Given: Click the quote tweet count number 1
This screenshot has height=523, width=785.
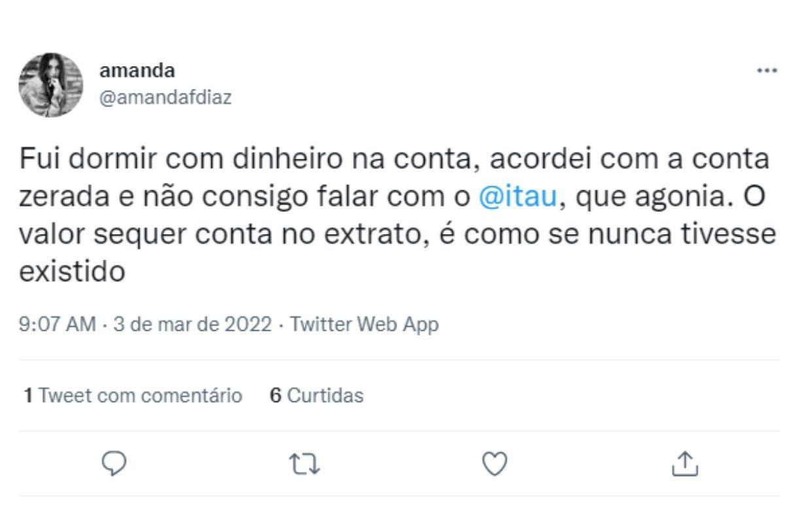Looking at the screenshot, I should 28,396.
